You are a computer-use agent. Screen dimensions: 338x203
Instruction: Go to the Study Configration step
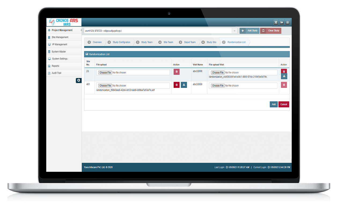[x=121, y=42]
